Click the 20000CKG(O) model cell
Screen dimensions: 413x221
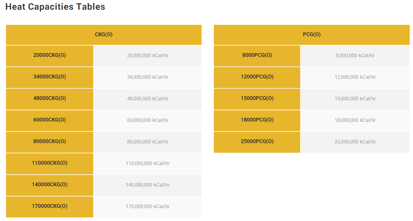(x=49, y=56)
